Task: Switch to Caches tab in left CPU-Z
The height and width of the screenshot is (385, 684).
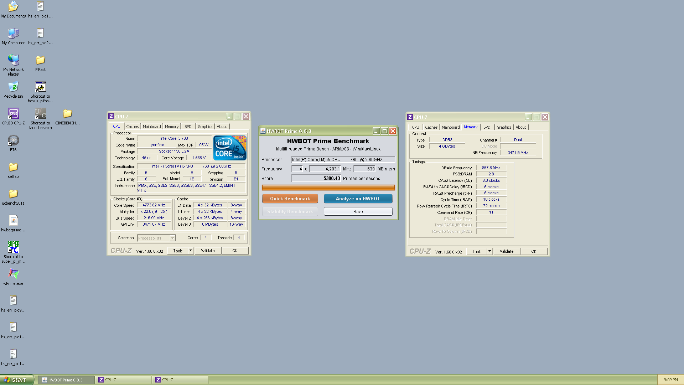Action: (133, 127)
